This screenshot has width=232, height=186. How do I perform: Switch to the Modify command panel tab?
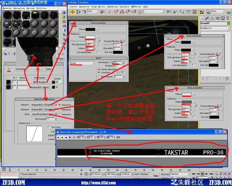tap(207, 18)
